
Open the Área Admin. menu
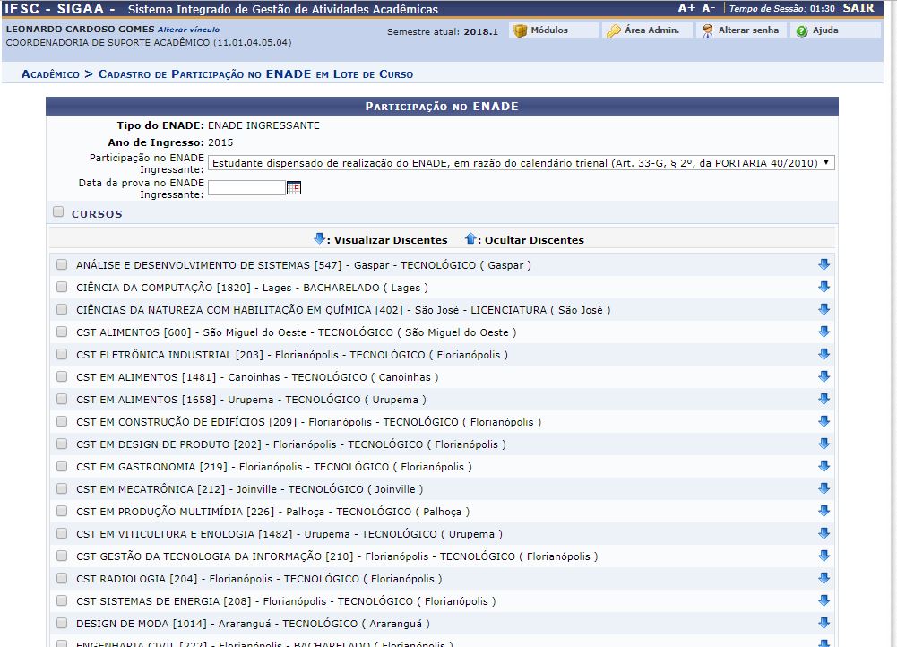[x=651, y=30]
